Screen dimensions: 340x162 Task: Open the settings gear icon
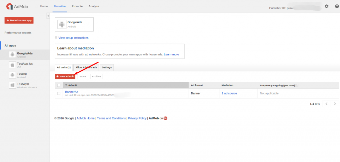[x=327, y=7]
